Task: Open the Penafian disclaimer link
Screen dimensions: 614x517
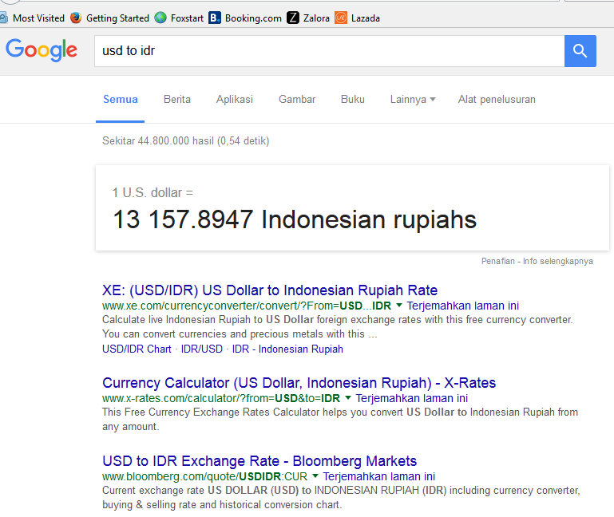Action: tap(497, 261)
